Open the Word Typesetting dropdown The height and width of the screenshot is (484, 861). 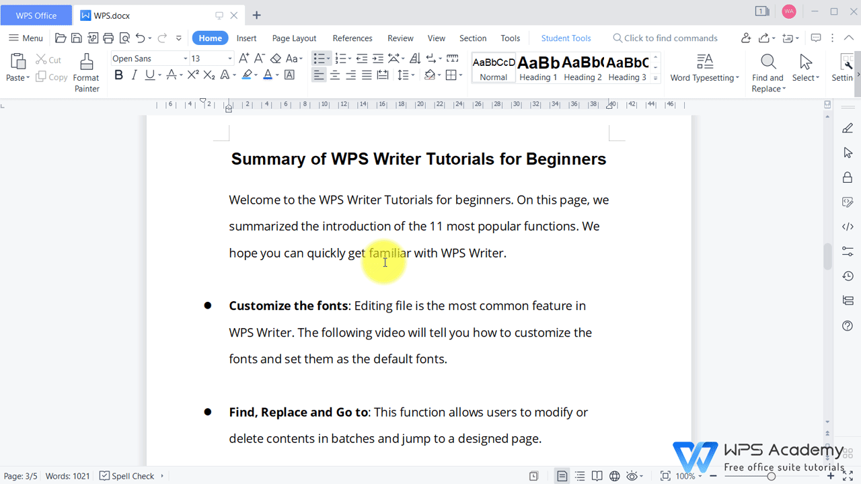(704, 78)
